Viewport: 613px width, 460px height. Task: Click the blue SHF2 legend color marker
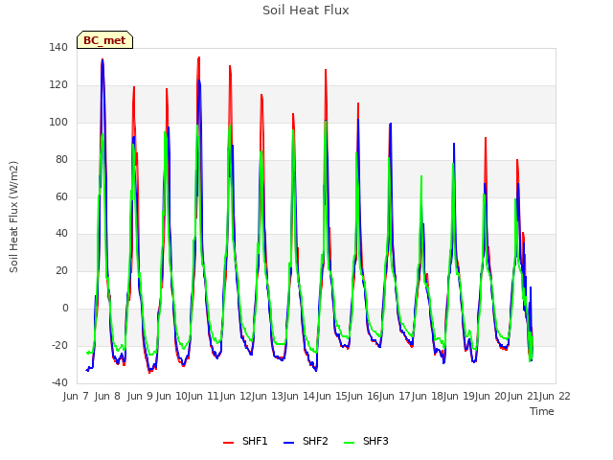click(x=288, y=443)
